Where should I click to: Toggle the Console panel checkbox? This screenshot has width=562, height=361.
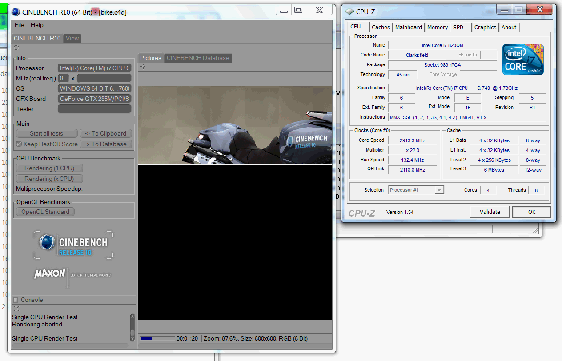point(16,300)
